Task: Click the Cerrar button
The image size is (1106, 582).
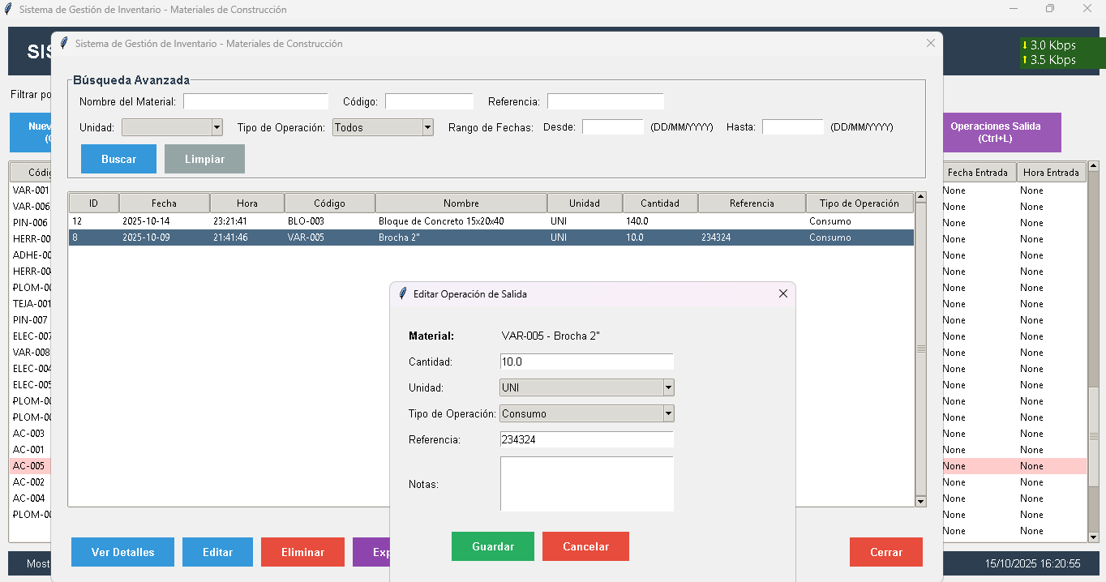Action: 885,552
